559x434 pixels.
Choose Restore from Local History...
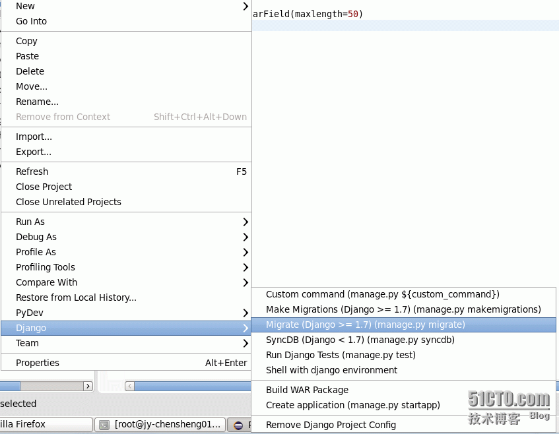point(126,297)
